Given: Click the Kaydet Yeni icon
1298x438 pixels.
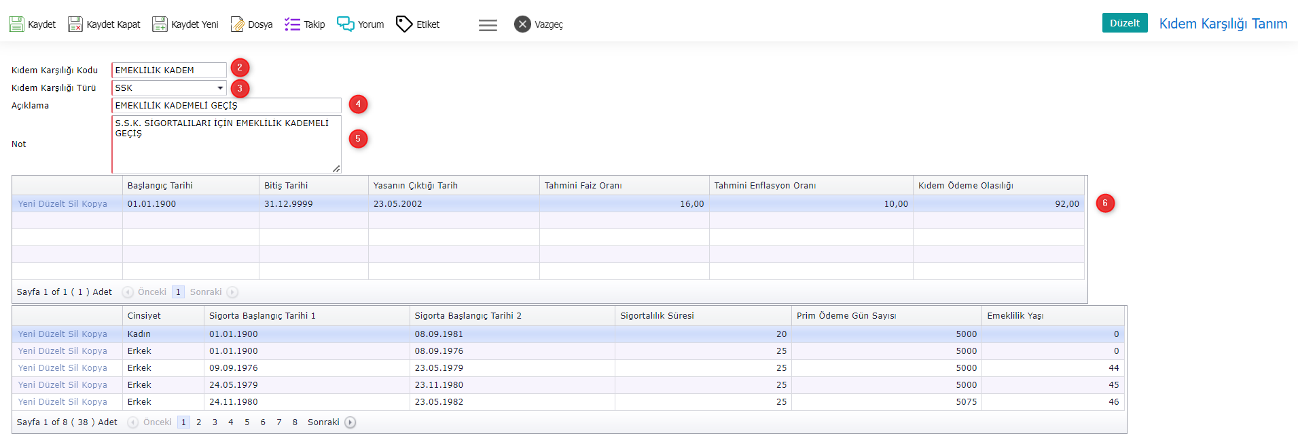Looking at the screenshot, I should tap(160, 24).
